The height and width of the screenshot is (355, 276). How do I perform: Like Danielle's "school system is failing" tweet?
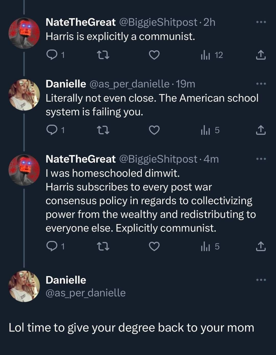pyautogui.click(x=154, y=130)
